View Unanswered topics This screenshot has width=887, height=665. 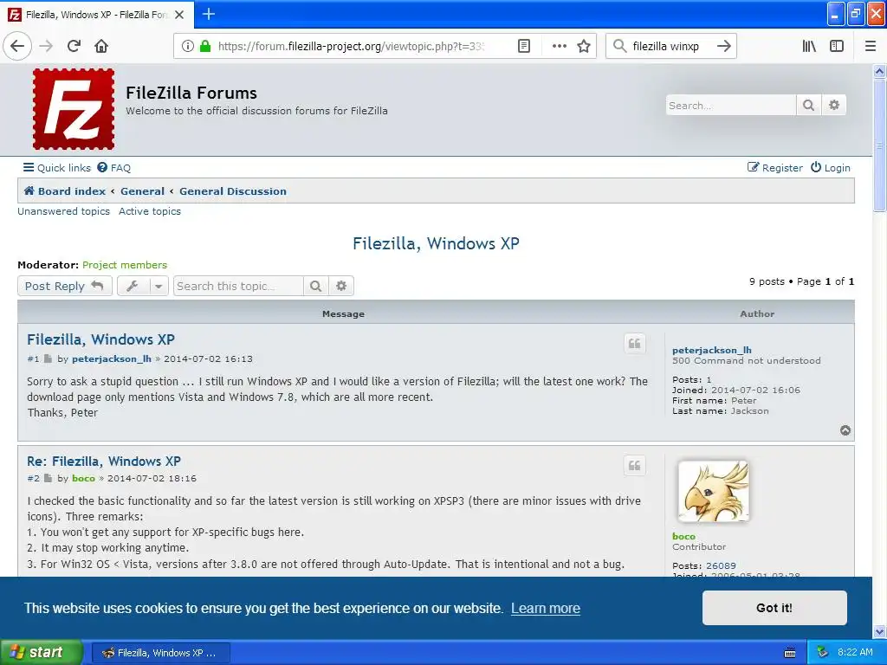[x=63, y=211]
